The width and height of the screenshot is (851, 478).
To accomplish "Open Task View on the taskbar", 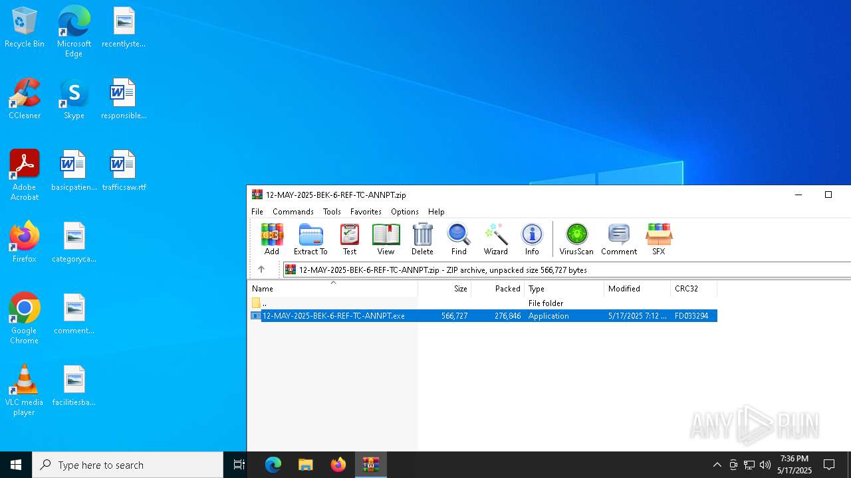I will pos(239,465).
